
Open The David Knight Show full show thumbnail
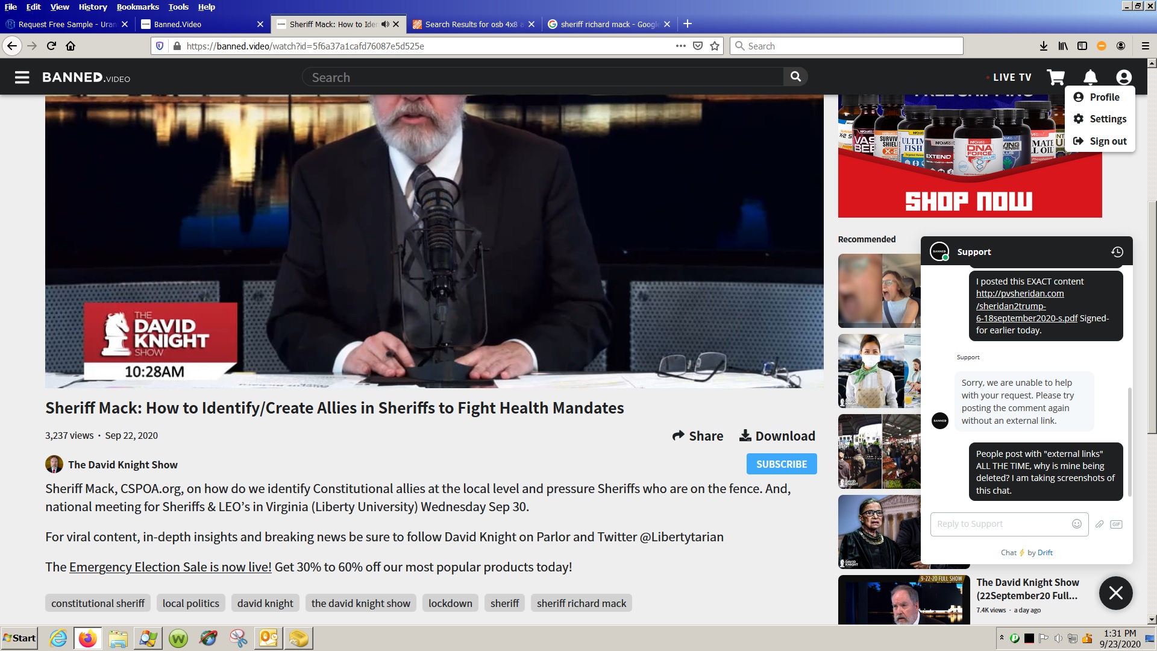(x=904, y=600)
